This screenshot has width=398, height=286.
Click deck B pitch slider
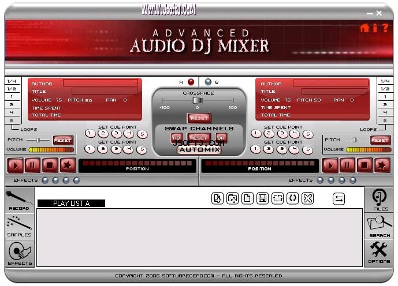tap(355, 140)
